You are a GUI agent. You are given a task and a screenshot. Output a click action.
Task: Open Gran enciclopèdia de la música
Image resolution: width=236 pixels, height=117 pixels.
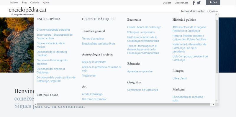[x=51, y=45]
